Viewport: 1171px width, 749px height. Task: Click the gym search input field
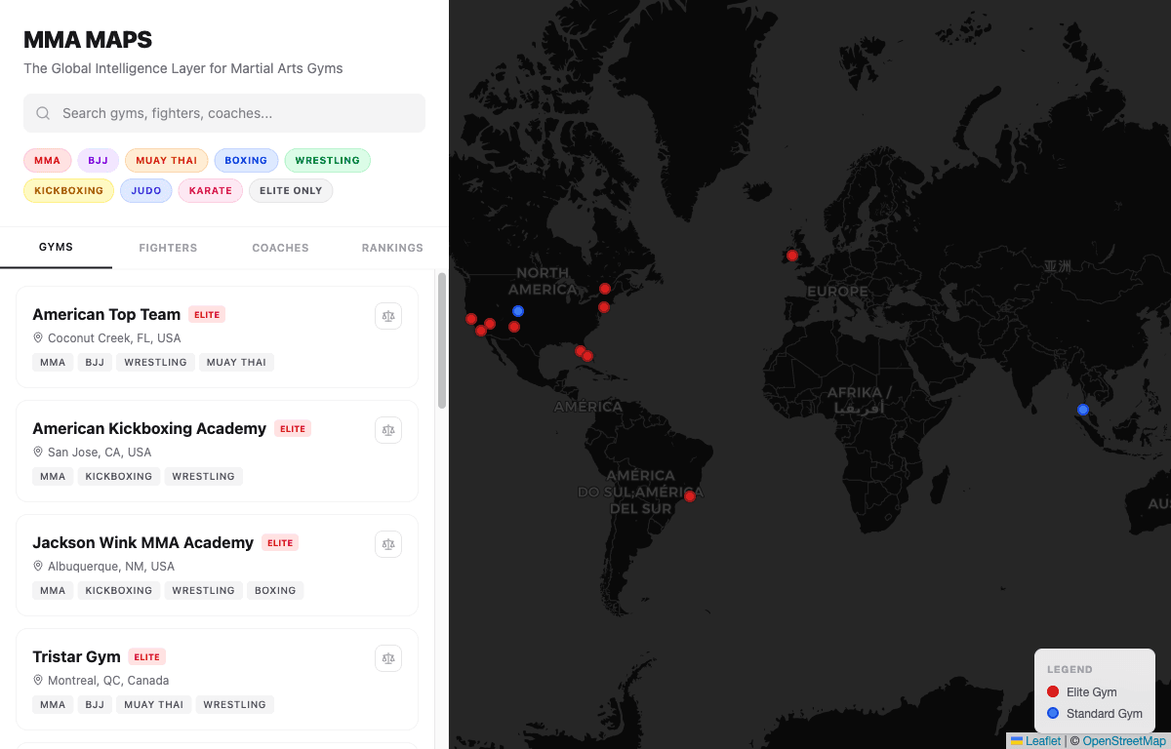pyautogui.click(x=224, y=113)
